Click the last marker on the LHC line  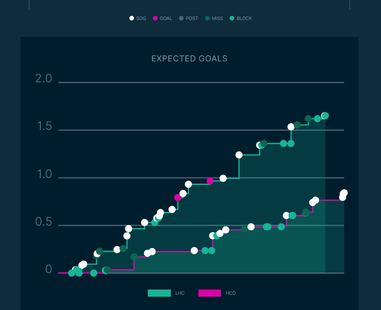[325, 116]
